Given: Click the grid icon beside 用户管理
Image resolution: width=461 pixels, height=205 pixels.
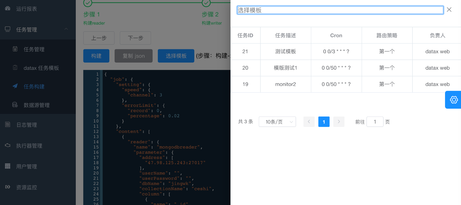Looking at the screenshot, I should click(x=8, y=166).
